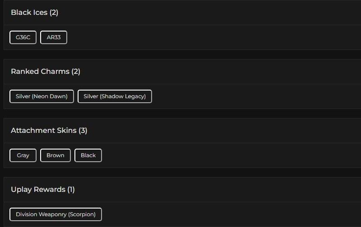This screenshot has width=361, height=227.
Task: Select the Silver (Shadow Legacy) charm tag
Action: [x=115, y=96]
